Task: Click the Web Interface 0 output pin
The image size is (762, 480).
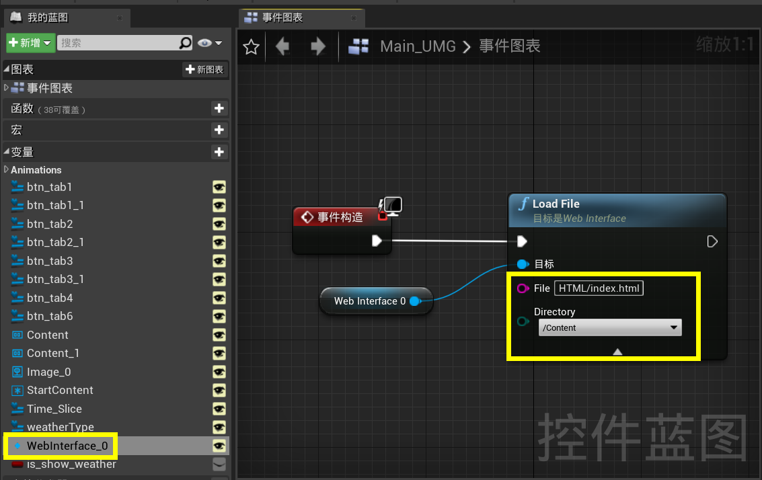Action: click(416, 301)
